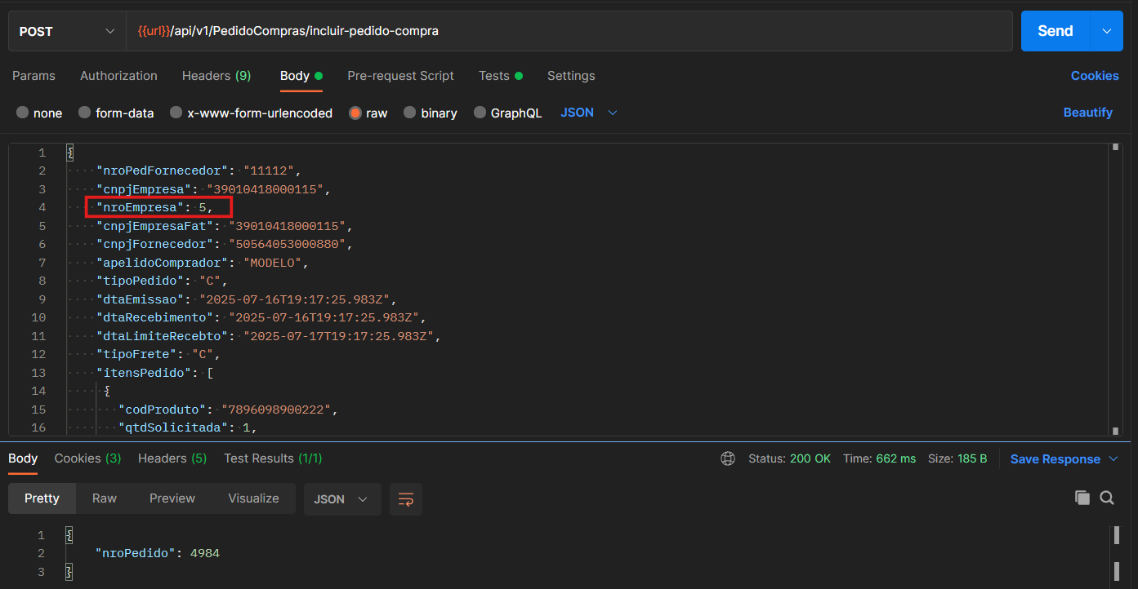Select the raw body radio option

(x=355, y=113)
